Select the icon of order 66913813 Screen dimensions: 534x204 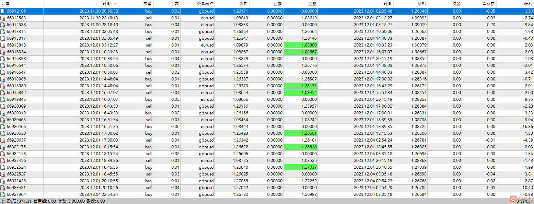(3, 45)
